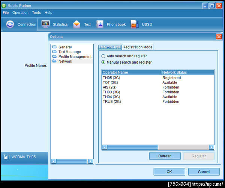Click options tree scrollbar left arrow
225x188 pixels.
(54, 161)
